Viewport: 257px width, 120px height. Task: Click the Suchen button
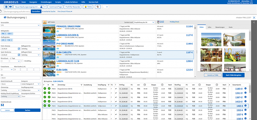[x=28, y=110]
